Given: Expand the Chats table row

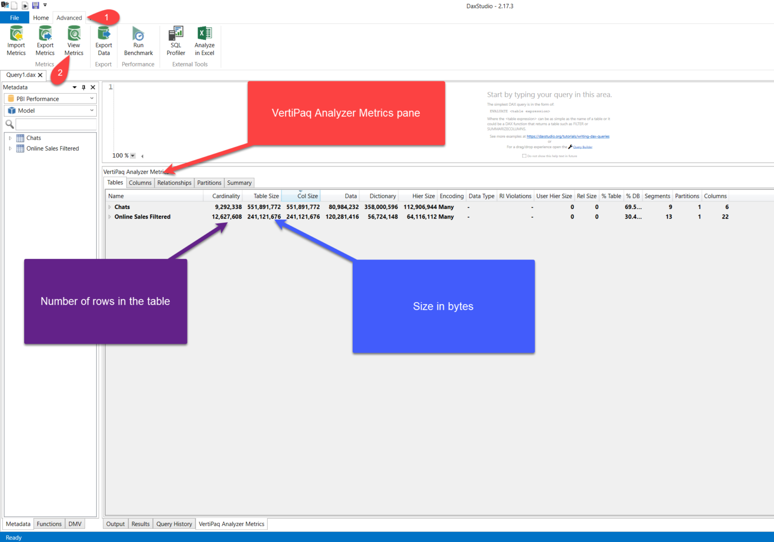Looking at the screenshot, I should coord(109,207).
